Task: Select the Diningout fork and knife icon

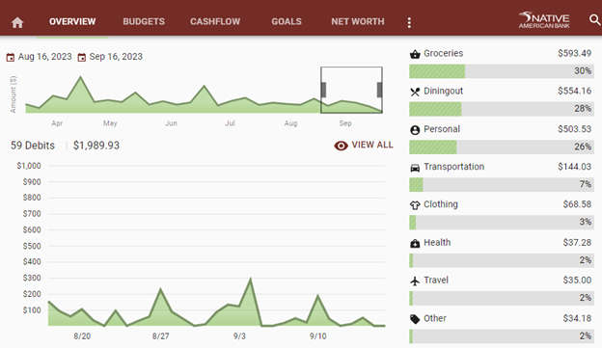Action: 415,92
